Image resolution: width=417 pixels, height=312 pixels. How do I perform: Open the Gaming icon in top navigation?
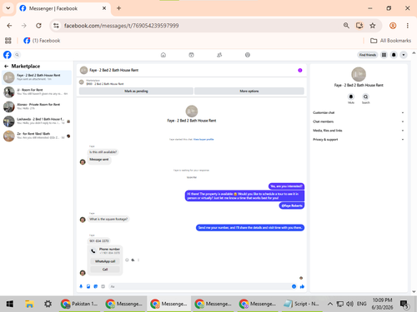pos(248,55)
